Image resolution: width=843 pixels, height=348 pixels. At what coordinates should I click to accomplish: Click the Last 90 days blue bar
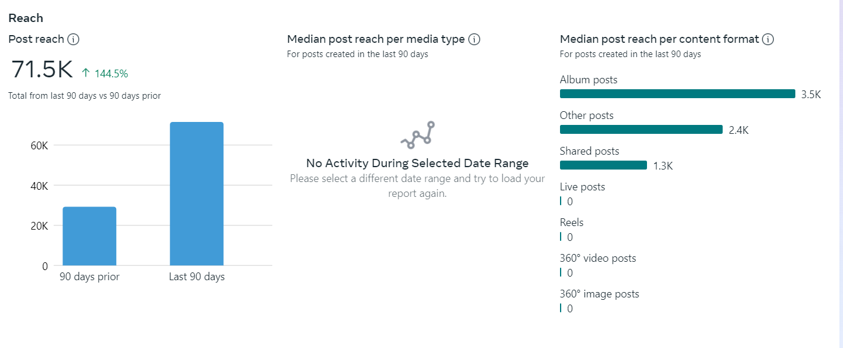(197, 193)
